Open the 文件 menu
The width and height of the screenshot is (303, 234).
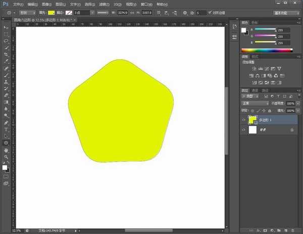tap(18, 4)
